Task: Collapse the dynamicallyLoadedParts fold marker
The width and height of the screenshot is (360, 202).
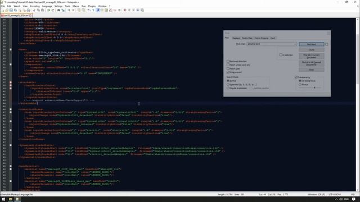Action: coord(11,145)
